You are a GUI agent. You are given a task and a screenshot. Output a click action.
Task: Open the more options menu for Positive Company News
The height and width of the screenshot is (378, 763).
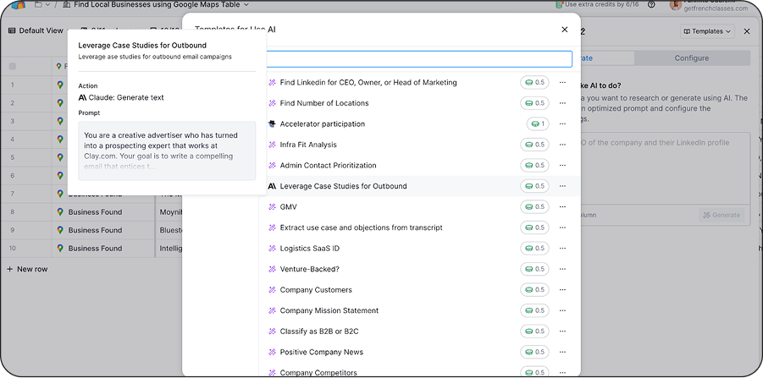[x=562, y=352]
